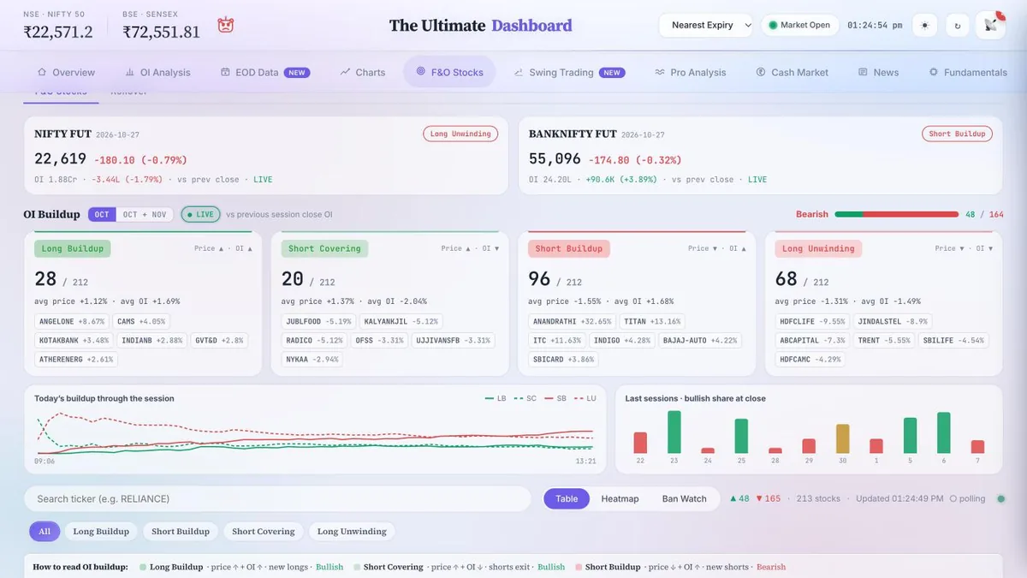
Task: Click the LB legend marker on buildup chart
Action: 490,399
